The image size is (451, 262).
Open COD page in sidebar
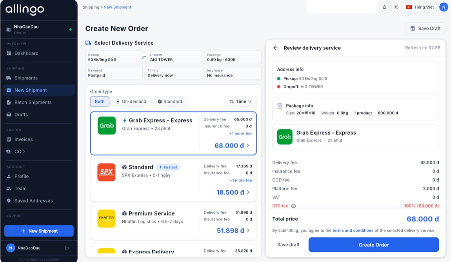[x=39, y=151]
